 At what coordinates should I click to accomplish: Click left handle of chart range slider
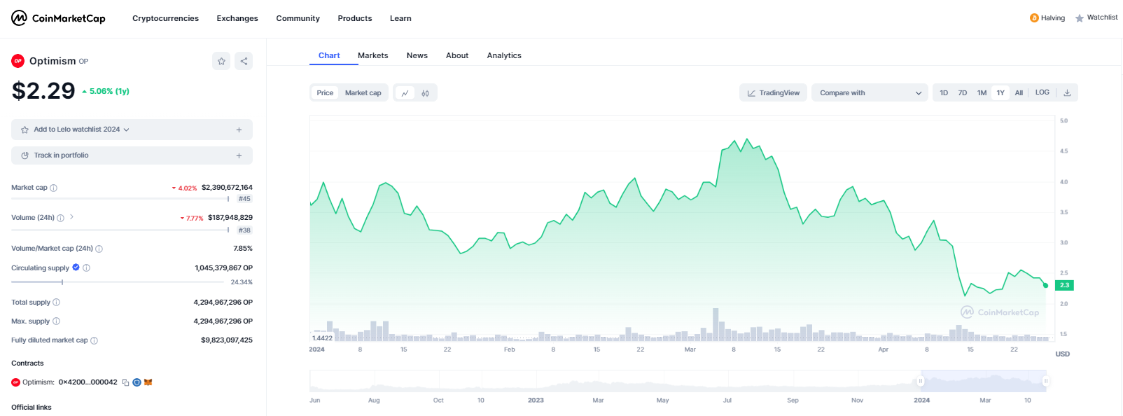(x=921, y=381)
